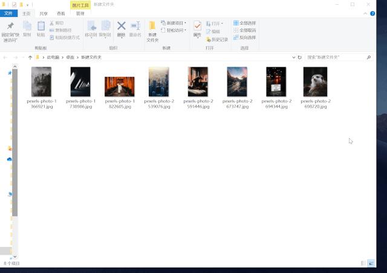This screenshot has width=387, height=273.
Task: Click the Rename (重命名) icon
Action: (135, 25)
